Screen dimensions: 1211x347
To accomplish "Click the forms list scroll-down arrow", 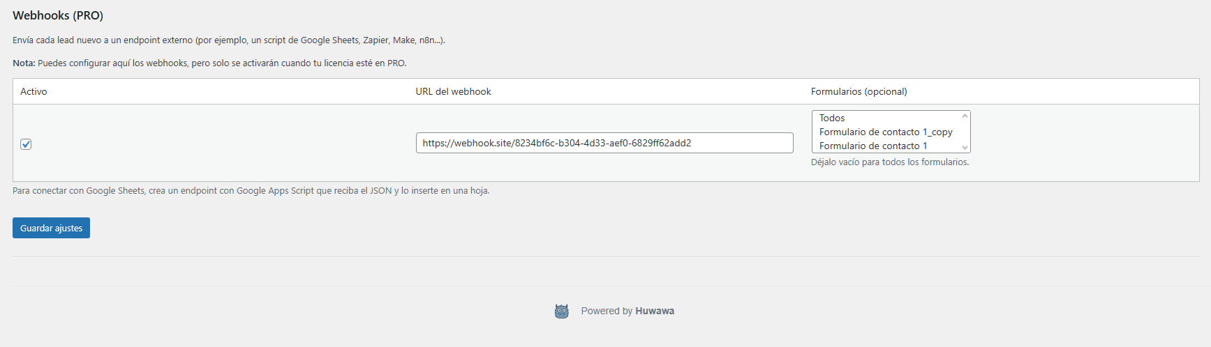I will (965, 147).
